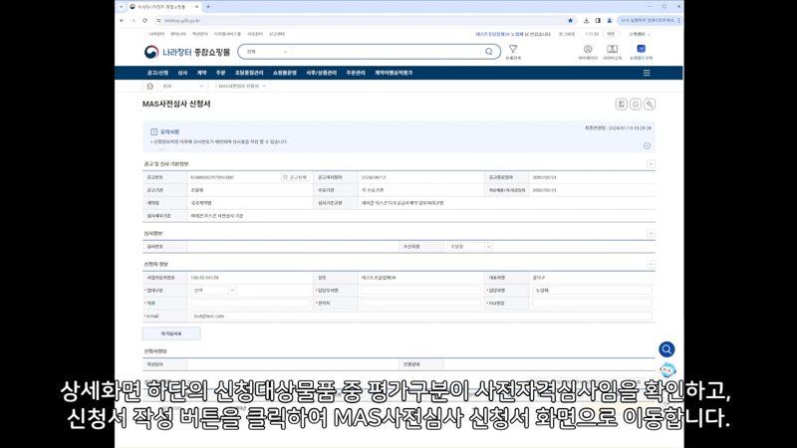Click the search magnifier in the top search bar
This screenshot has height=448, width=797.
pos(488,52)
